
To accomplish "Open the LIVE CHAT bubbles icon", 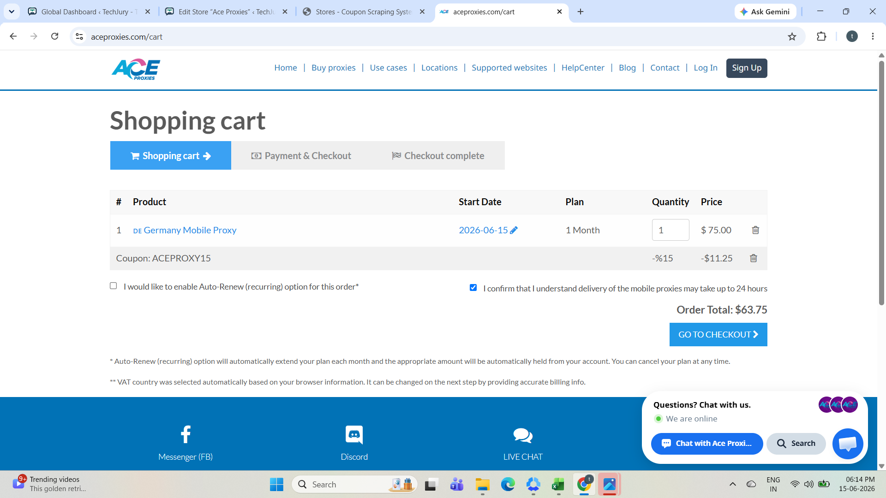I will (x=523, y=435).
